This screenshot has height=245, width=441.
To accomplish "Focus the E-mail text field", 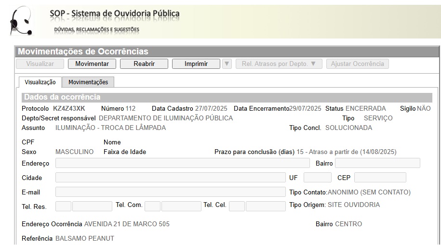I will tap(170, 192).
